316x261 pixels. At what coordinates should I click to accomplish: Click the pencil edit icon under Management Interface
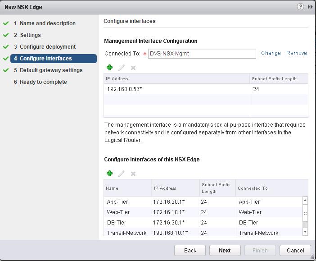point(122,68)
